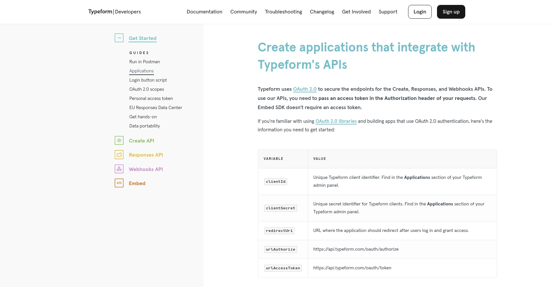The width and height of the screenshot is (552, 287).
Task: Click the Webhooks API icon
Action: 119,169
